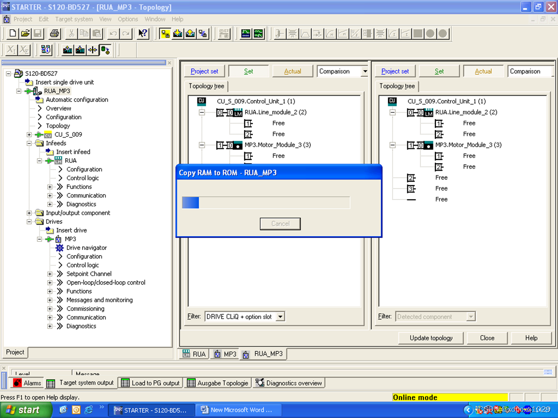
Task: Collapse the Infeeds folder node
Action: tap(29, 143)
